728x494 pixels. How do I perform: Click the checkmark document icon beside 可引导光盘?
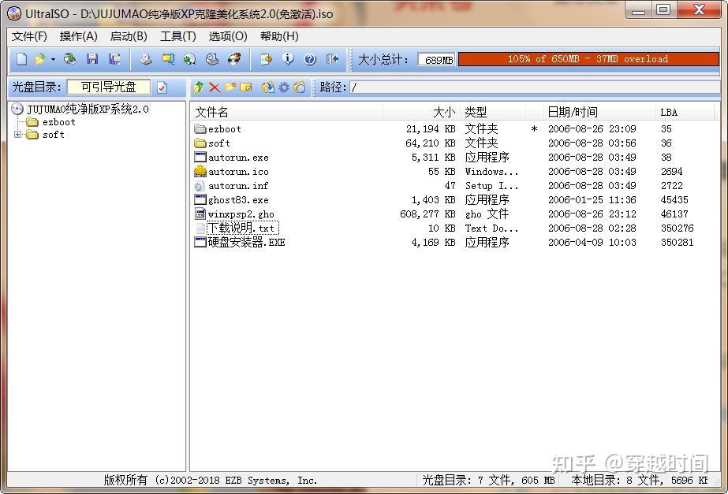pyautogui.click(x=162, y=87)
